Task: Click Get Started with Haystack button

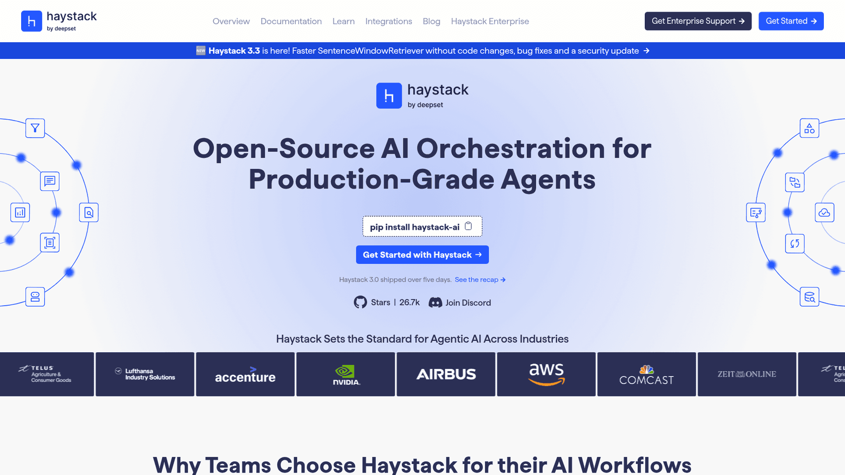Action: click(x=422, y=255)
